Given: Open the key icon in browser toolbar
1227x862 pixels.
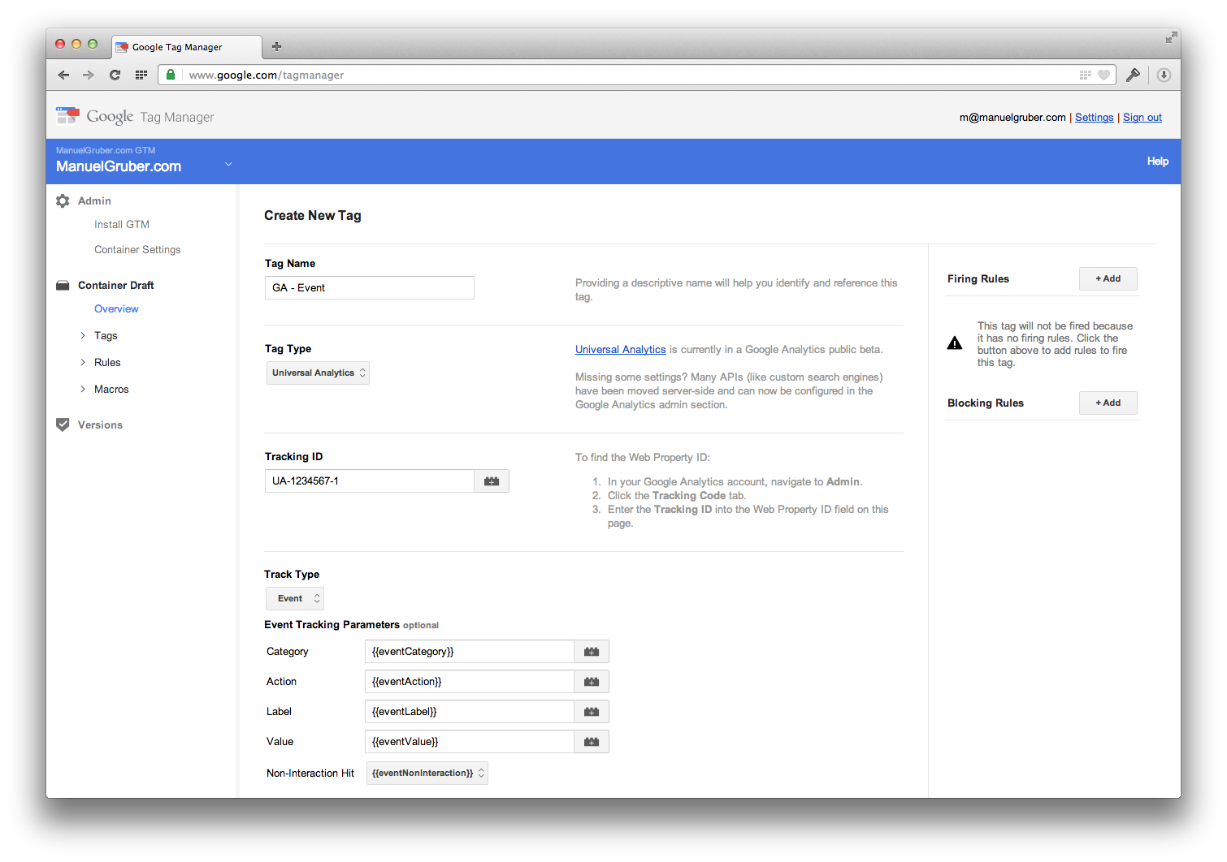Looking at the screenshot, I should click(1133, 75).
